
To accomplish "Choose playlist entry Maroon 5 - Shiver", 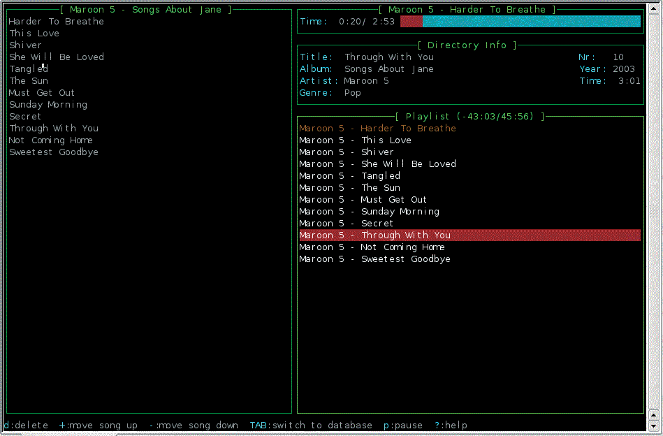I will (x=347, y=152).
